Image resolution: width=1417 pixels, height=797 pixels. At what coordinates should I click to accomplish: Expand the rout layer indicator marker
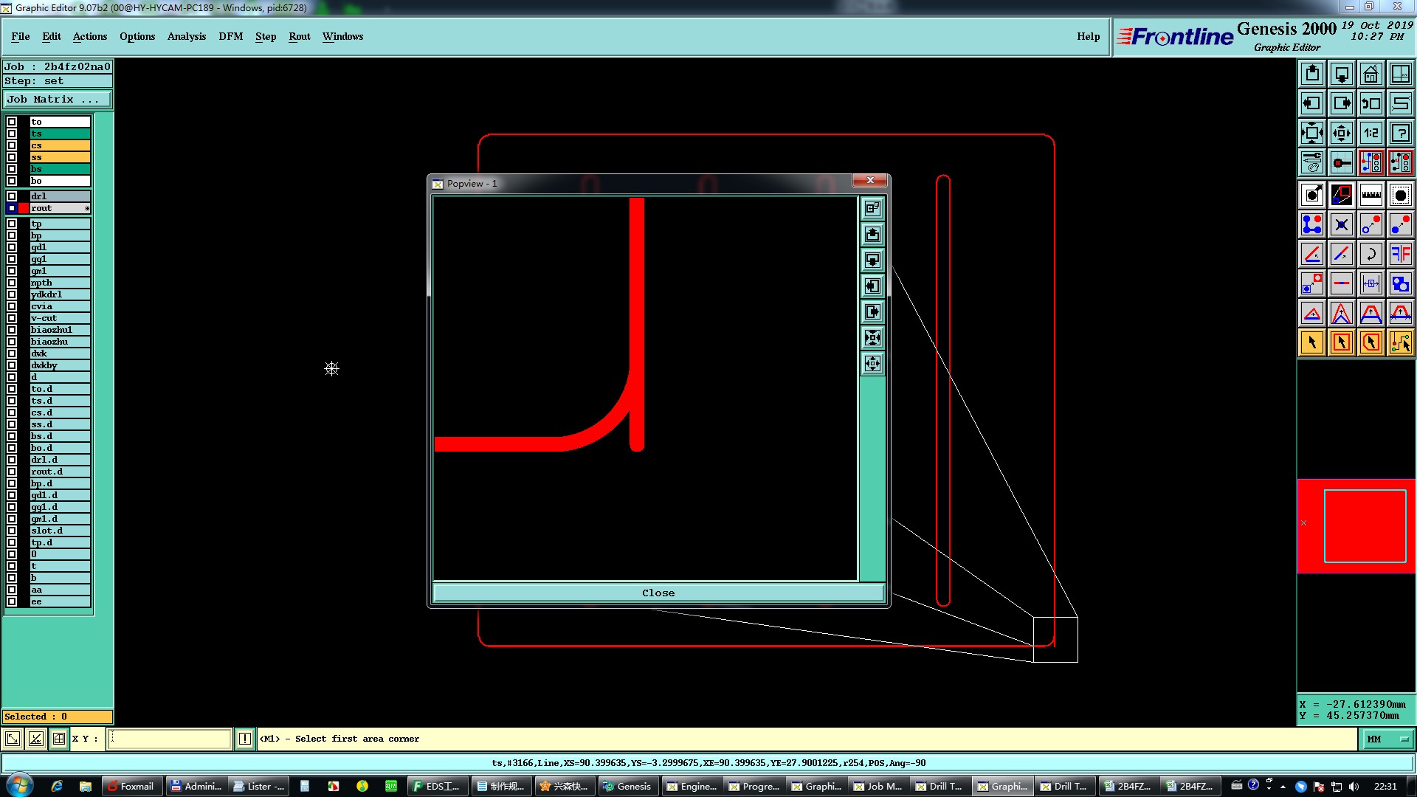coord(87,209)
